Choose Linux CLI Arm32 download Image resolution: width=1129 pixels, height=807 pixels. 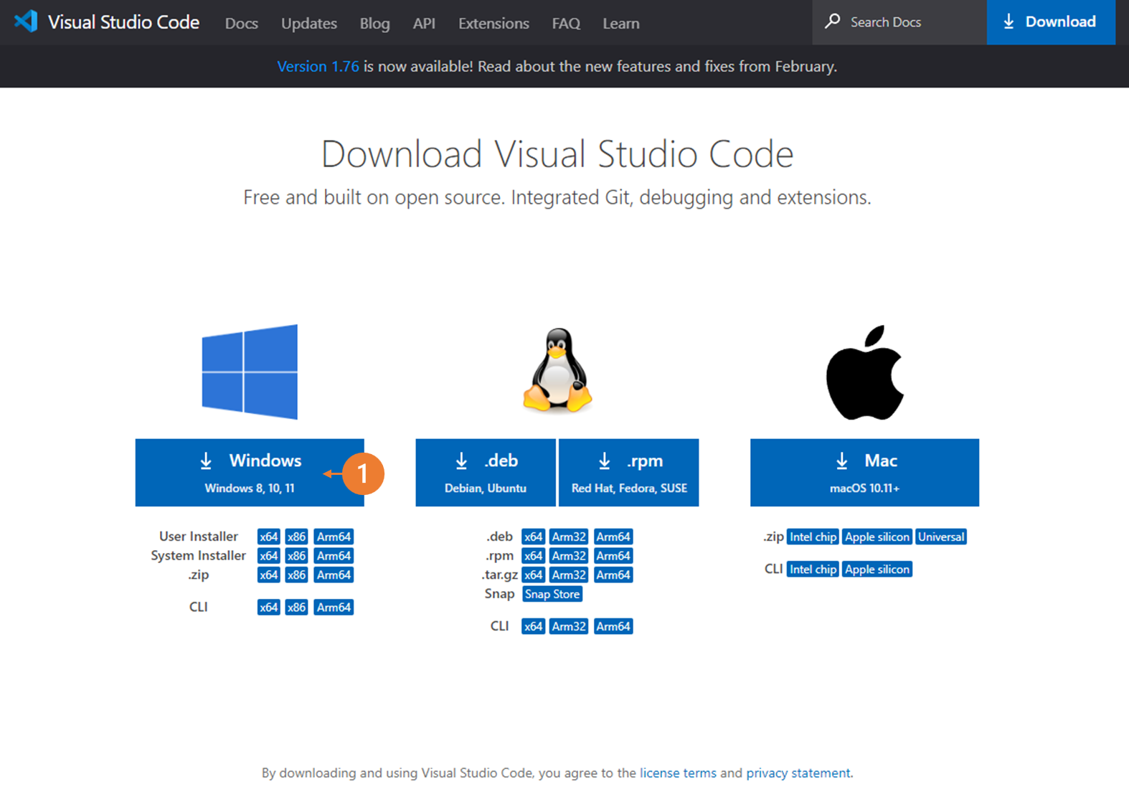[x=569, y=626]
